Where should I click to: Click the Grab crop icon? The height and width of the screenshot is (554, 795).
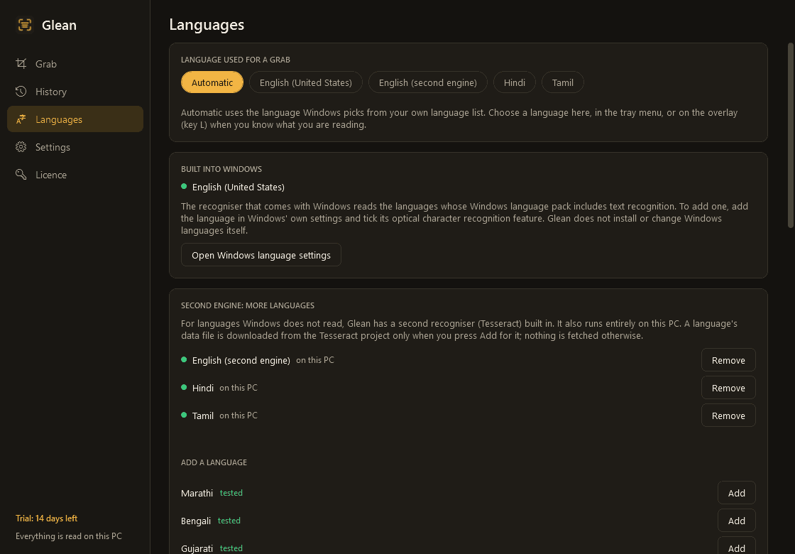[x=21, y=63]
